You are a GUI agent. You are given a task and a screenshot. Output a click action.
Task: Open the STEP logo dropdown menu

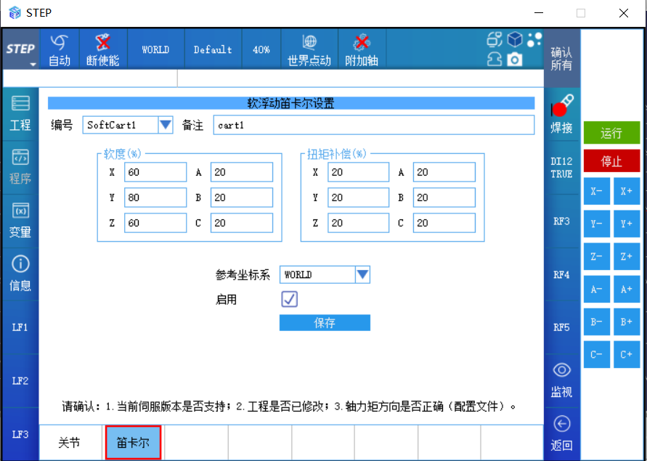[21, 51]
